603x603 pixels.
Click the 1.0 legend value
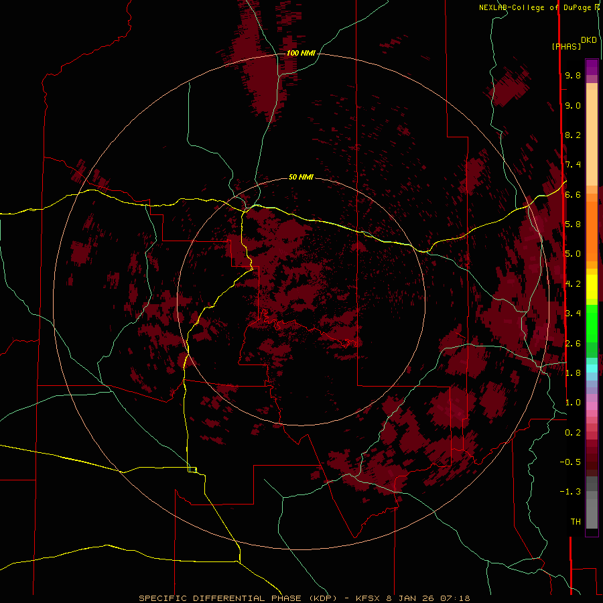point(573,403)
